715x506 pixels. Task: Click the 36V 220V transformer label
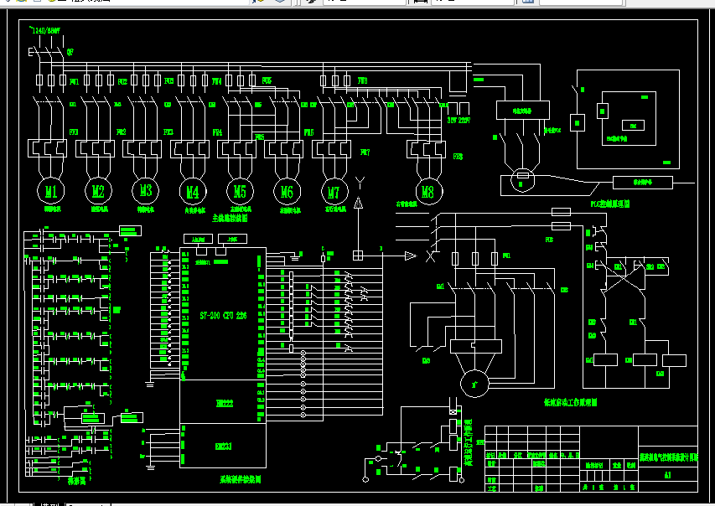[459, 121]
